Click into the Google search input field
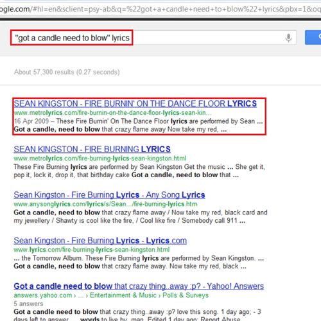Viewport: 321px width, 321px height. coord(153,38)
